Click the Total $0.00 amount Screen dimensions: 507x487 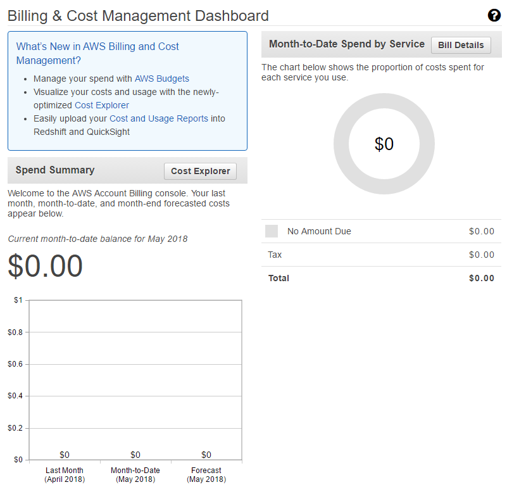tap(482, 278)
